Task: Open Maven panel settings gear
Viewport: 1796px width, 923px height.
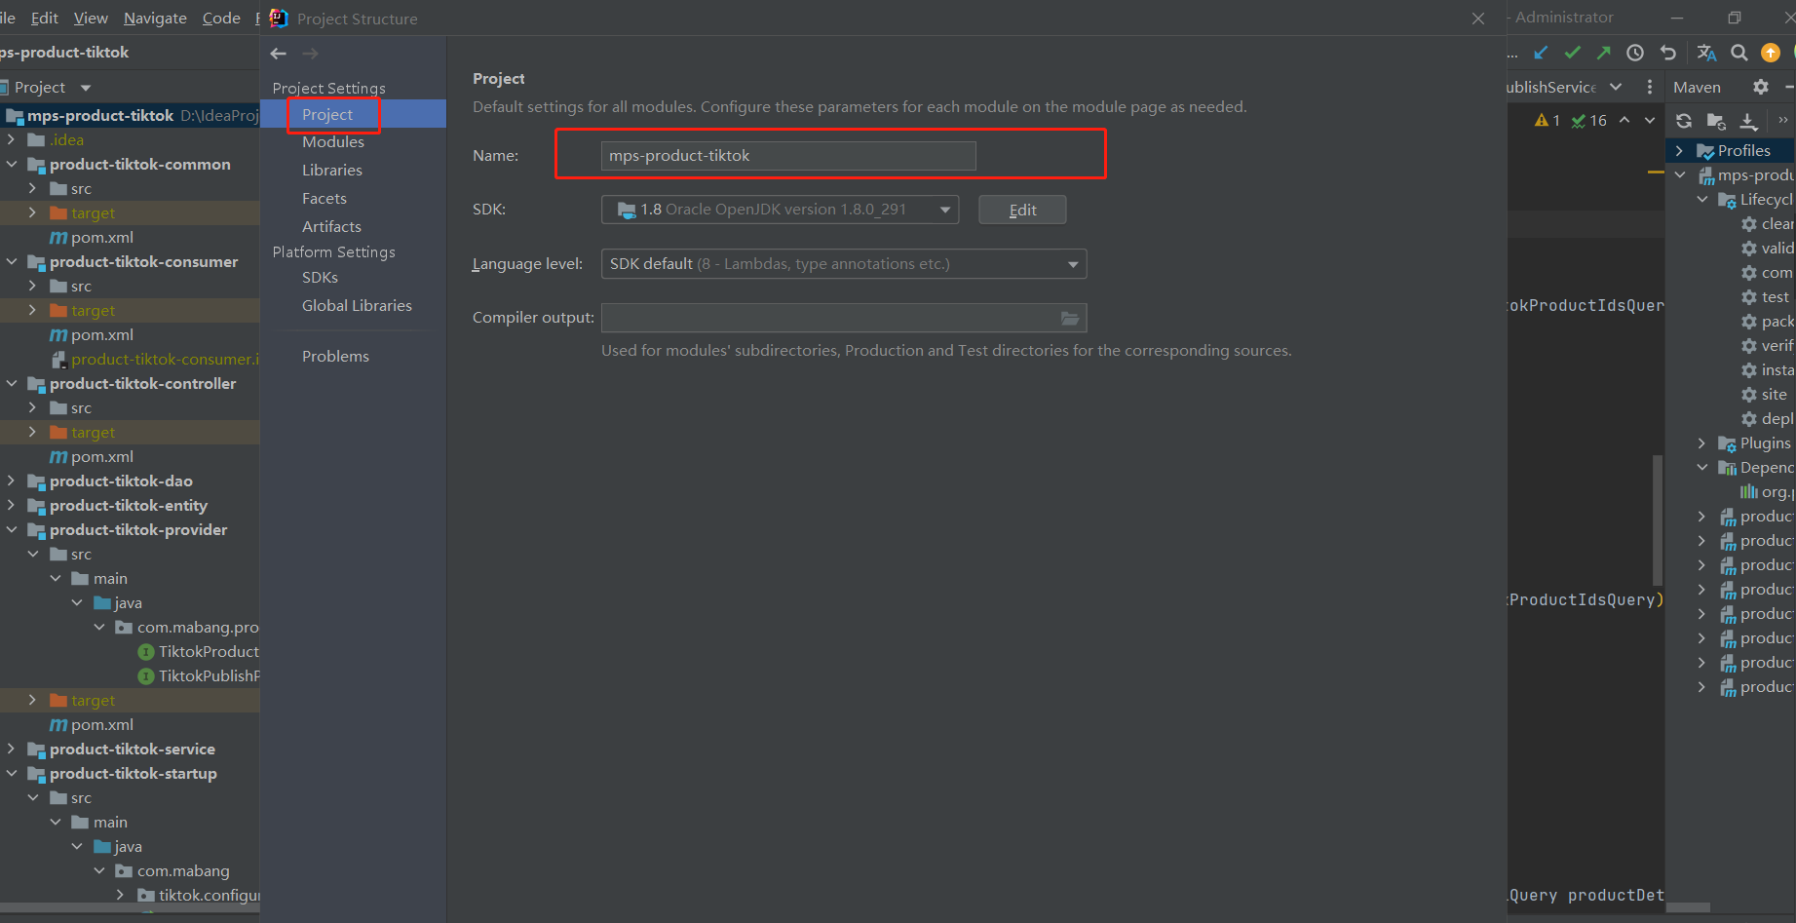Action: tap(1760, 87)
